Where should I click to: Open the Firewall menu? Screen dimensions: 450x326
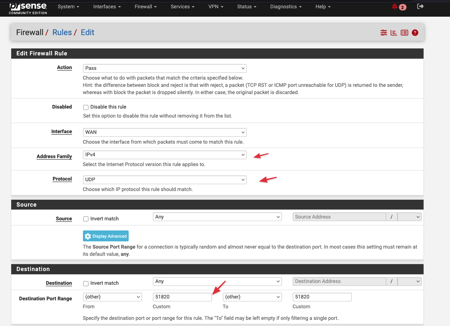click(x=146, y=7)
